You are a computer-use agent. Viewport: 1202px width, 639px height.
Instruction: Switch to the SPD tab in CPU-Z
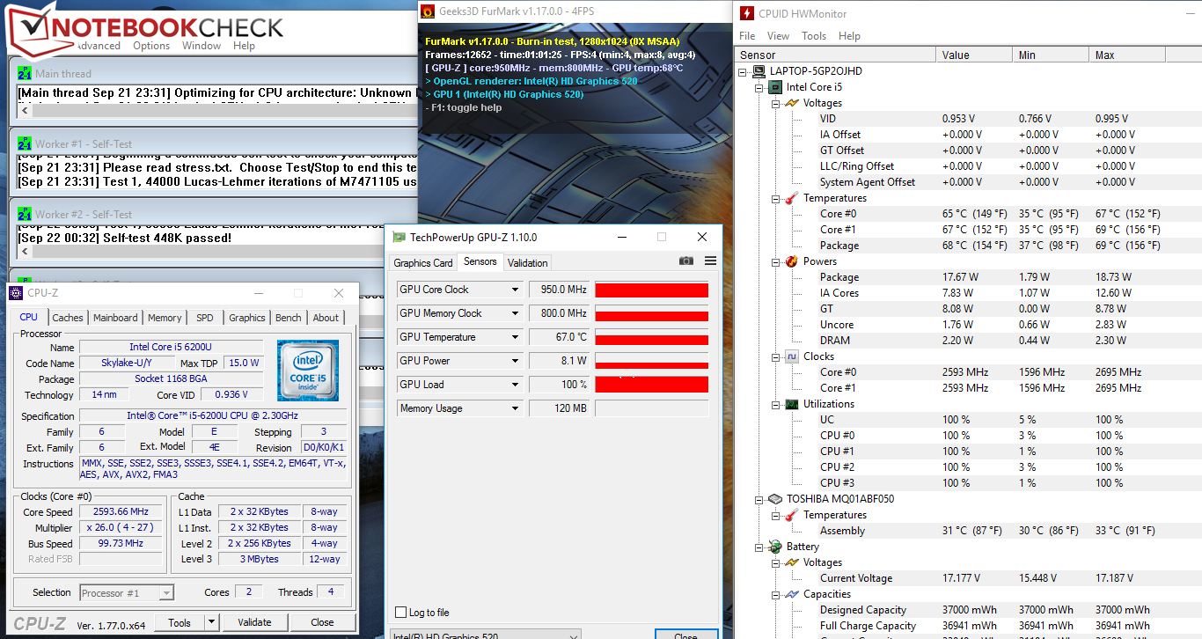[204, 318]
